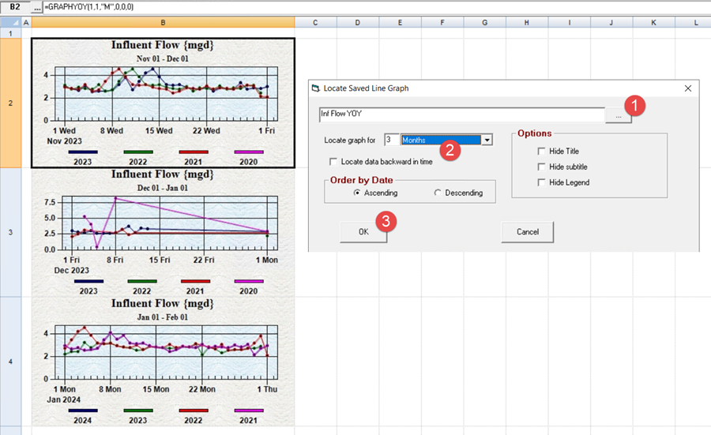This screenshot has height=435, width=711.
Task: Click the B2 cell name box
Action: pos(15,6)
